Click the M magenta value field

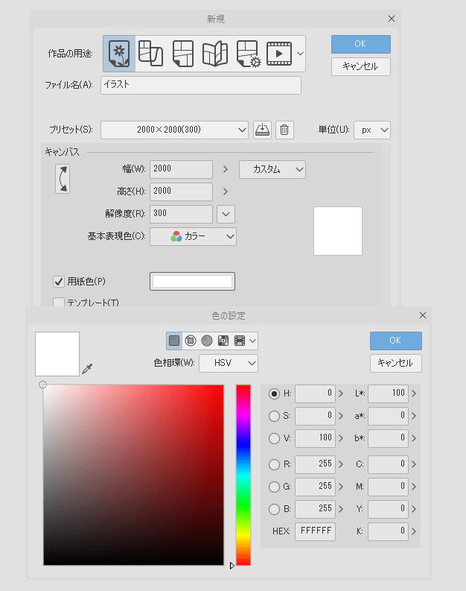(x=388, y=487)
